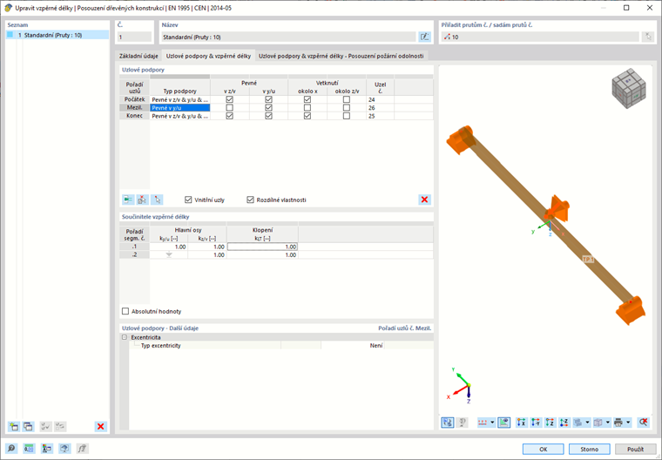The width and height of the screenshot is (662, 460).
Task: Open the help search icon at bottom left
Action: click(11, 449)
